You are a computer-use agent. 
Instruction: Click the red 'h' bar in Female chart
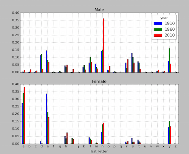pyautogui.click(x=67, y=138)
